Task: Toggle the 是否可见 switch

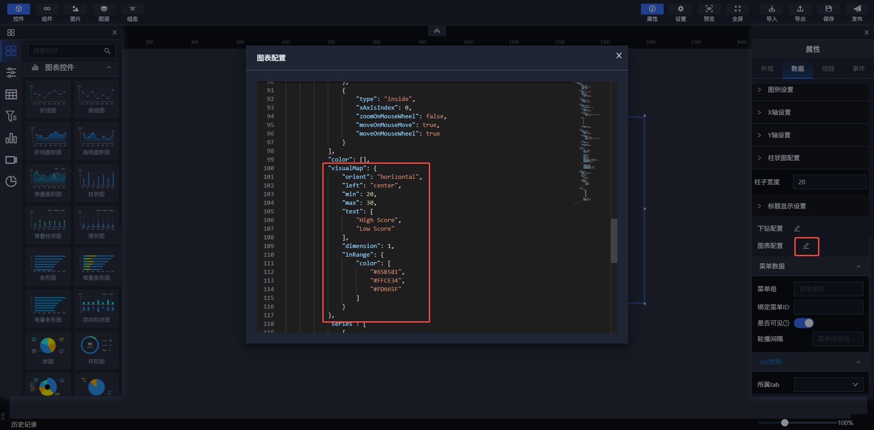Action: (804, 323)
